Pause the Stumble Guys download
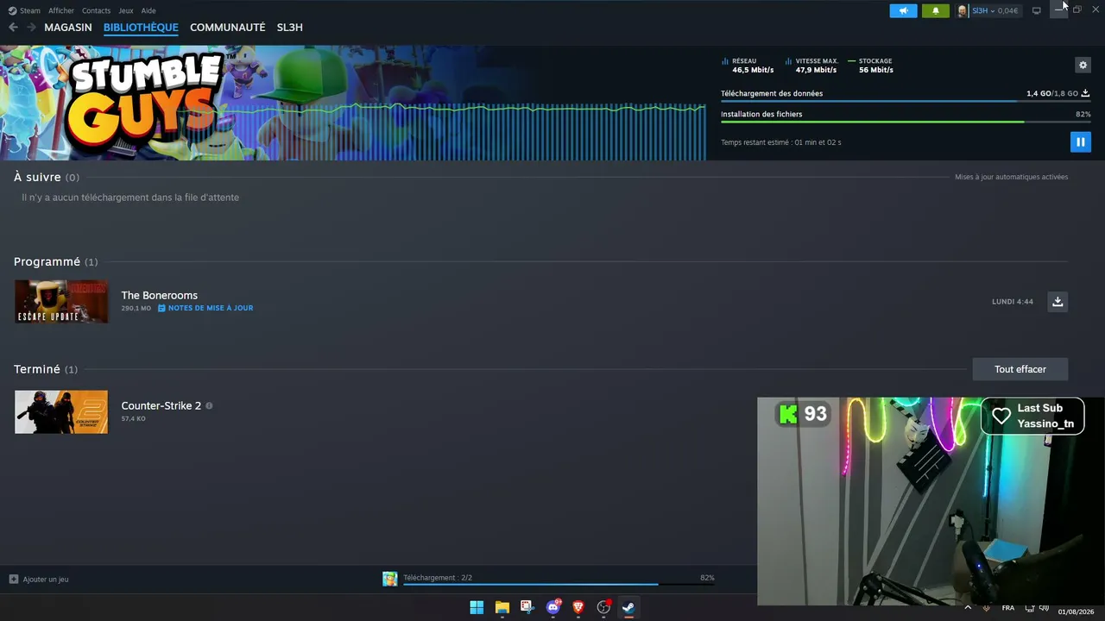Viewport: 1105px width, 621px height. coord(1080,141)
